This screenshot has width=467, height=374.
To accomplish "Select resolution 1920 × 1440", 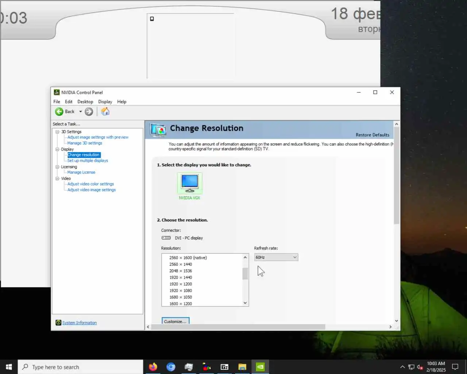I will pyautogui.click(x=181, y=277).
